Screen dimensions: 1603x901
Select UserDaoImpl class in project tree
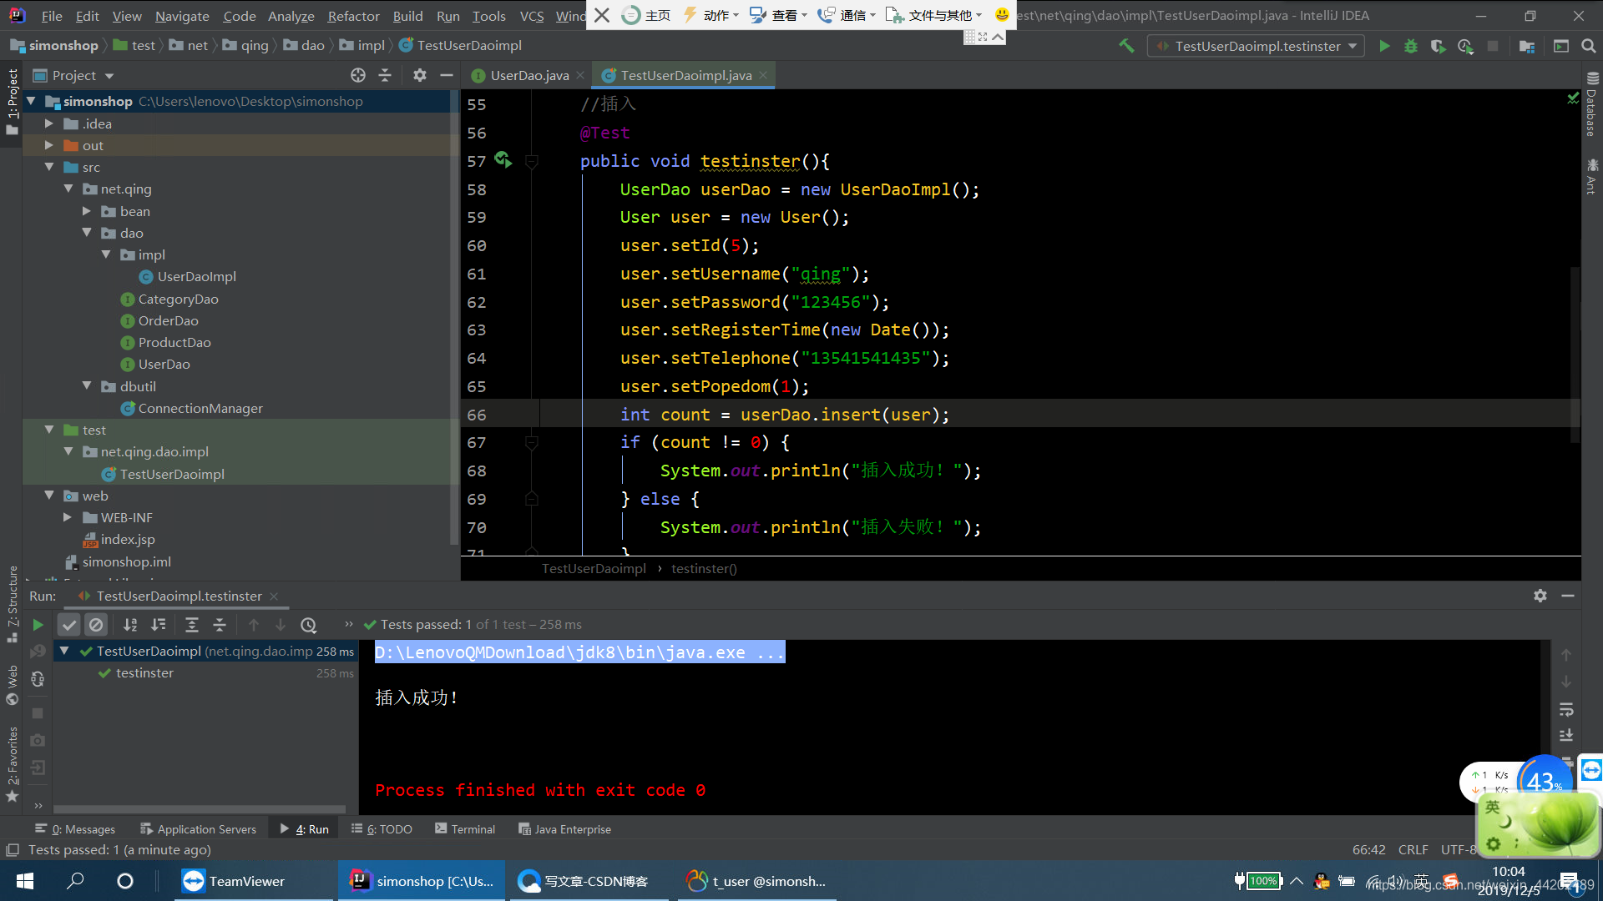tap(196, 276)
